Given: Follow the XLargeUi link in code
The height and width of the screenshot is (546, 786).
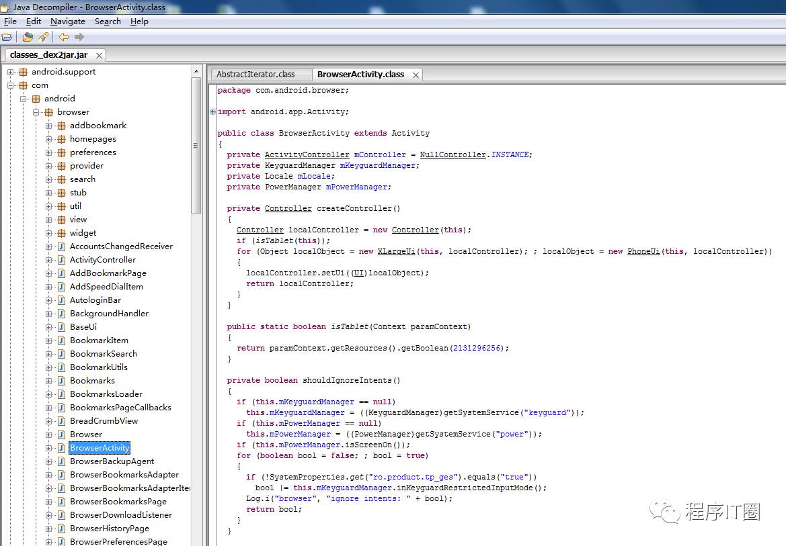Looking at the screenshot, I should (x=396, y=251).
